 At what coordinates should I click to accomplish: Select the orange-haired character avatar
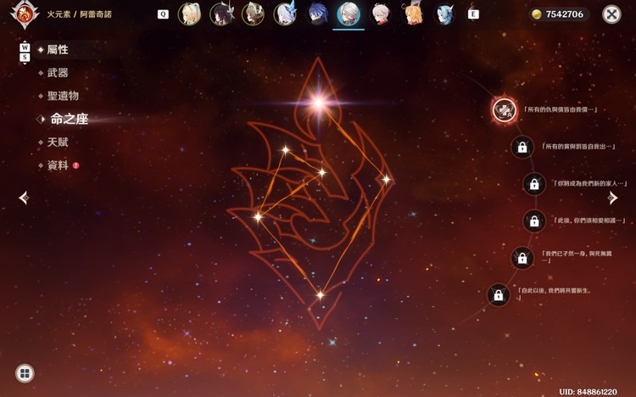[x=412, y=14]
